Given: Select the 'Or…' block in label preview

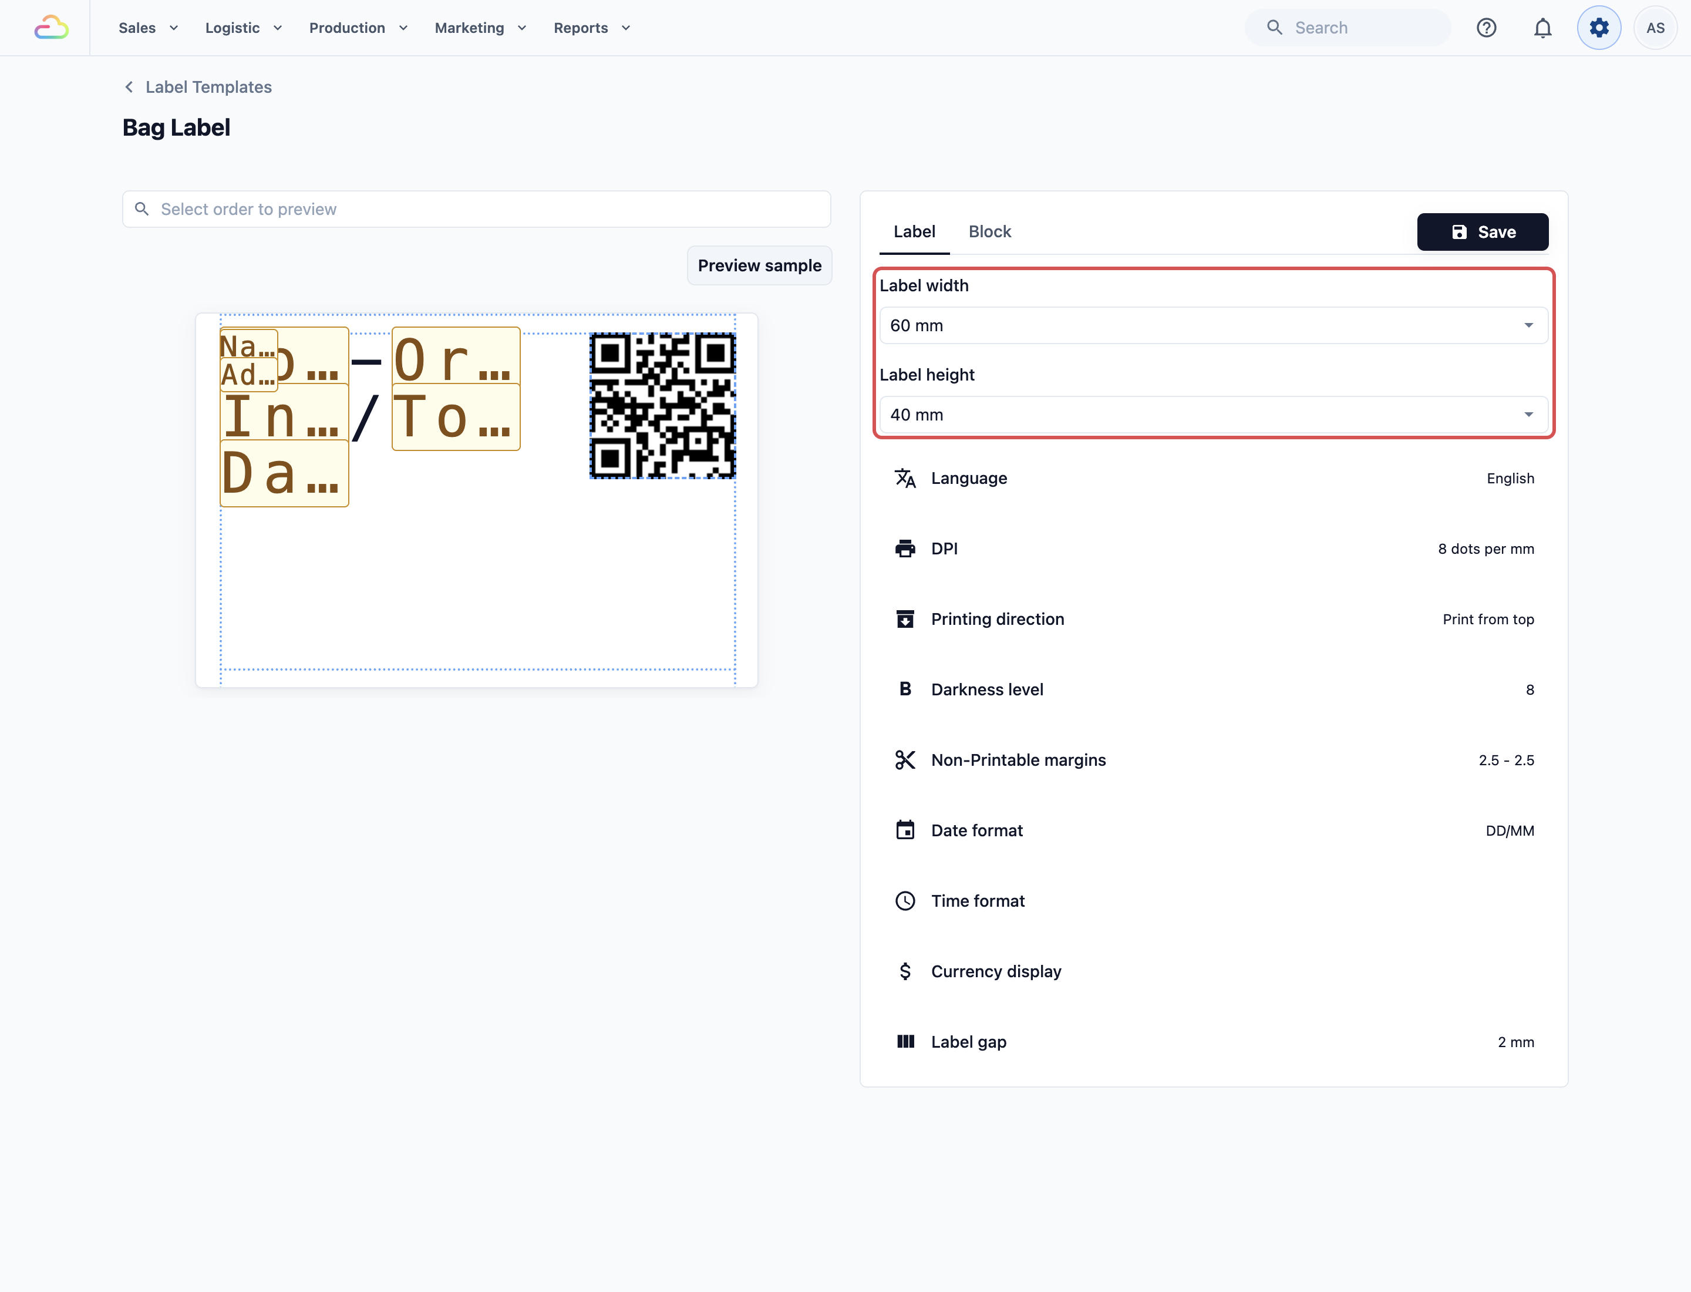Looking at the screenshot, I should (x=455, y=356).
